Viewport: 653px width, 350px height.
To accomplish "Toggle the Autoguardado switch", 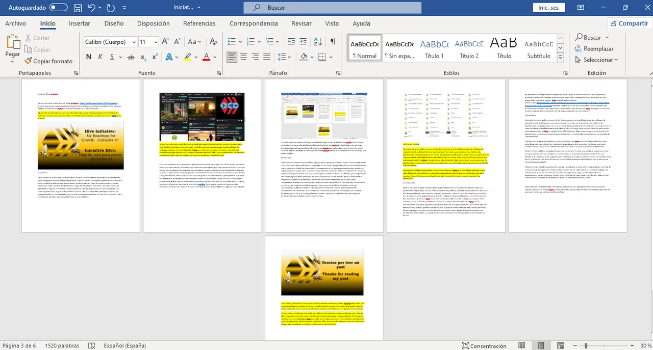I will 58,8.
